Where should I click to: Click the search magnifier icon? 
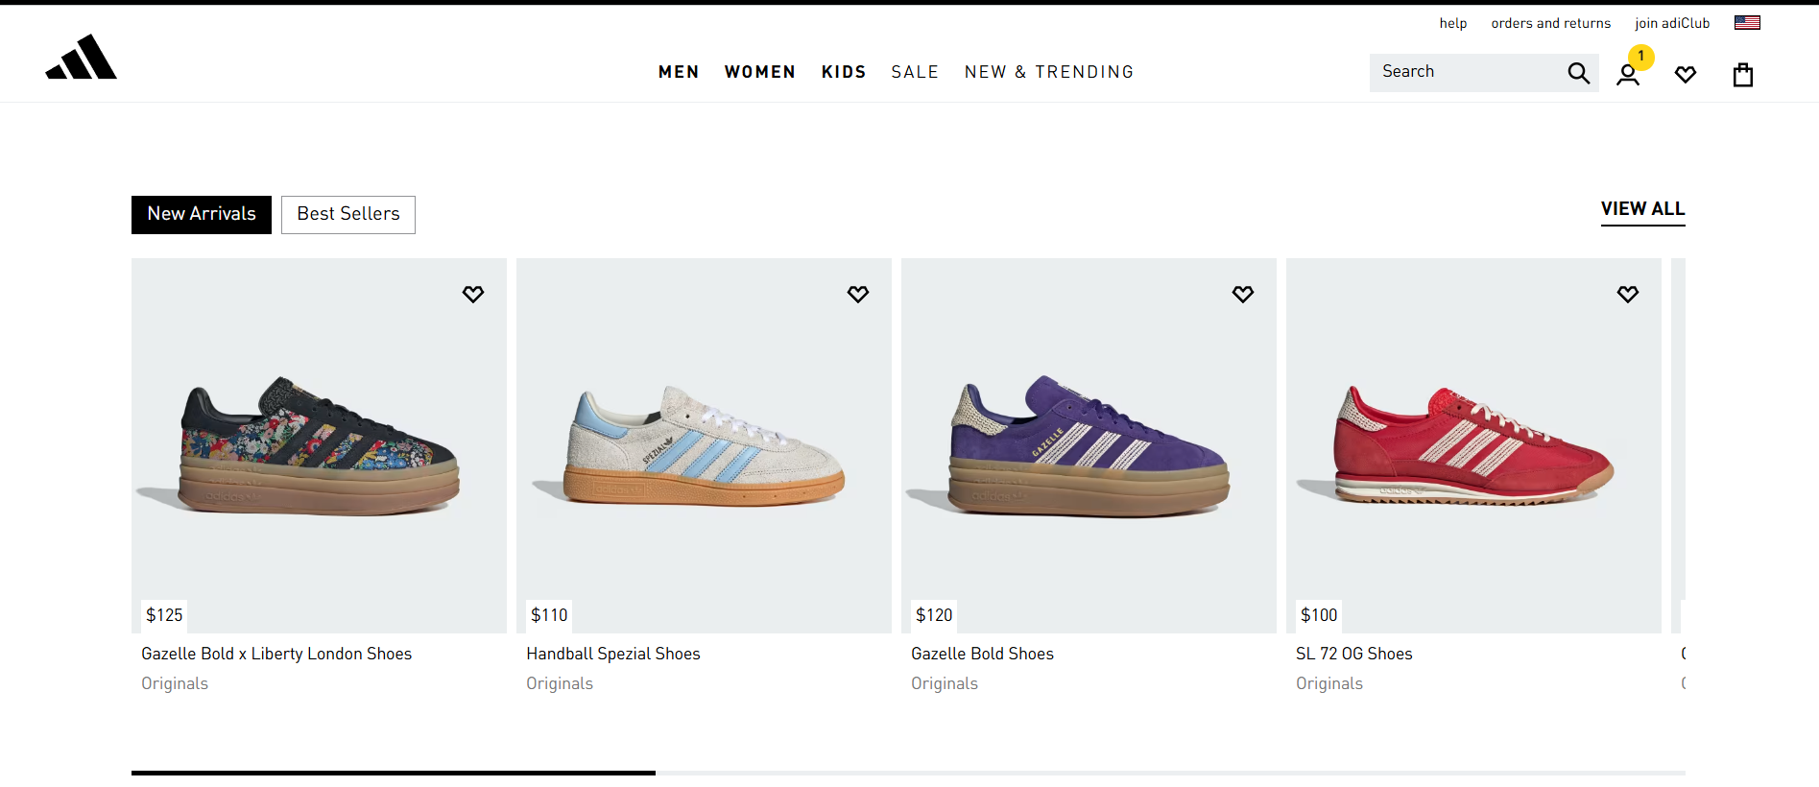(x=1578, y=73)
